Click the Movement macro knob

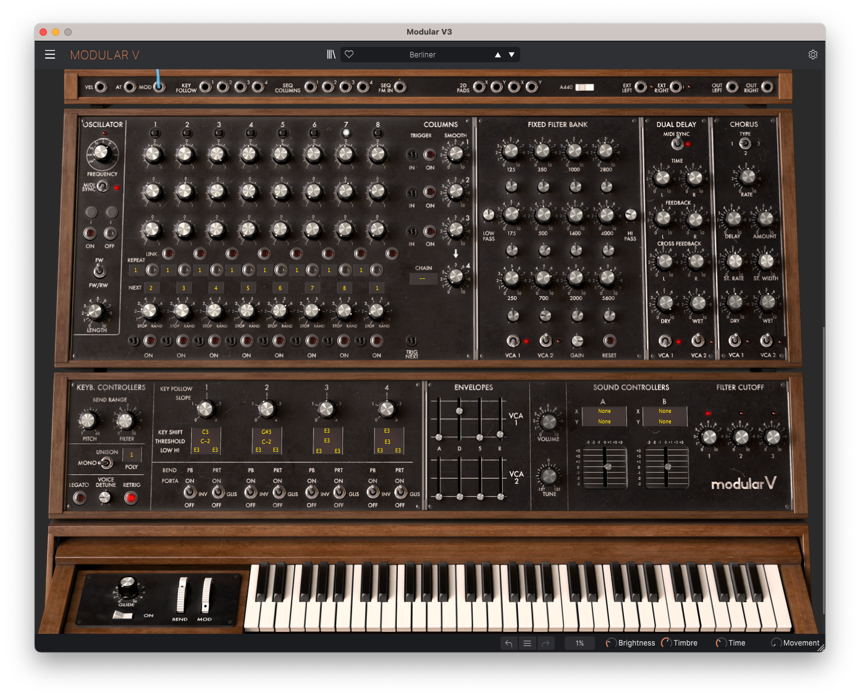(x=776, y=643)
